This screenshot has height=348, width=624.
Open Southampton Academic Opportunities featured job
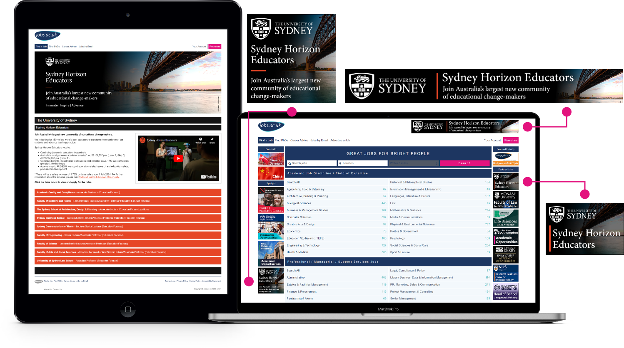click(x=506, y=236)
